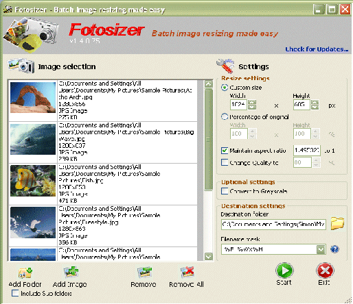This screenshot has height=304, width=353.
Task: Enable Convert to Greyscale checkbox
Action: click(225, 191)
